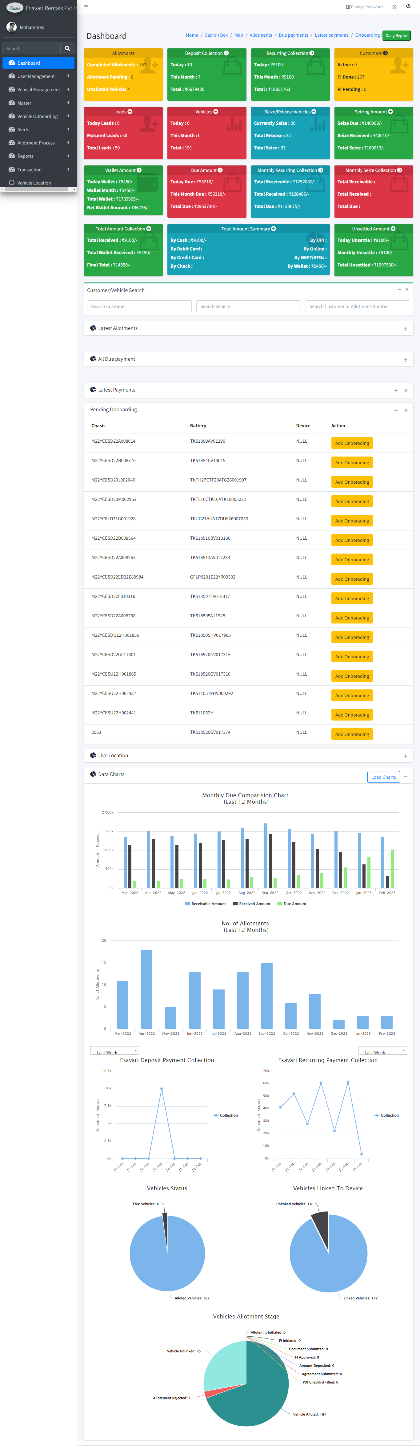Open the Map breadcrumb link
This screenshot has height=1446, width=420.
[239, 35]
